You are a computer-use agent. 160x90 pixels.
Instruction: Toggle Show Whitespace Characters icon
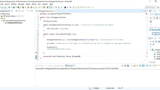[x=61, y=7]
